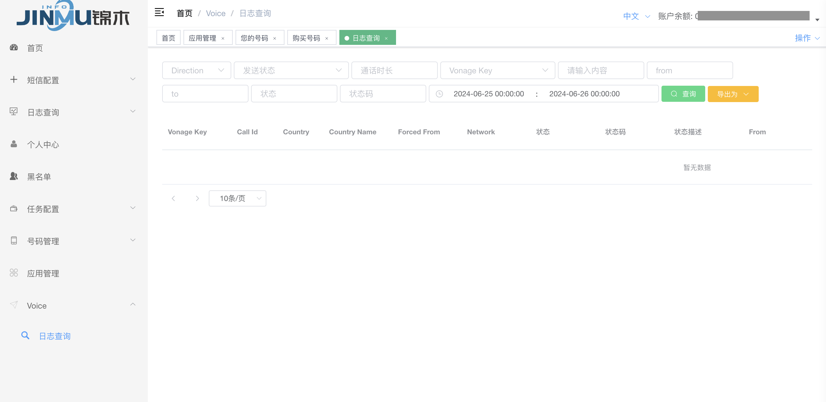Screen dimensions: 826x402
Task: Click the plus icon beside 短信配置
Action: pos(14,79)
